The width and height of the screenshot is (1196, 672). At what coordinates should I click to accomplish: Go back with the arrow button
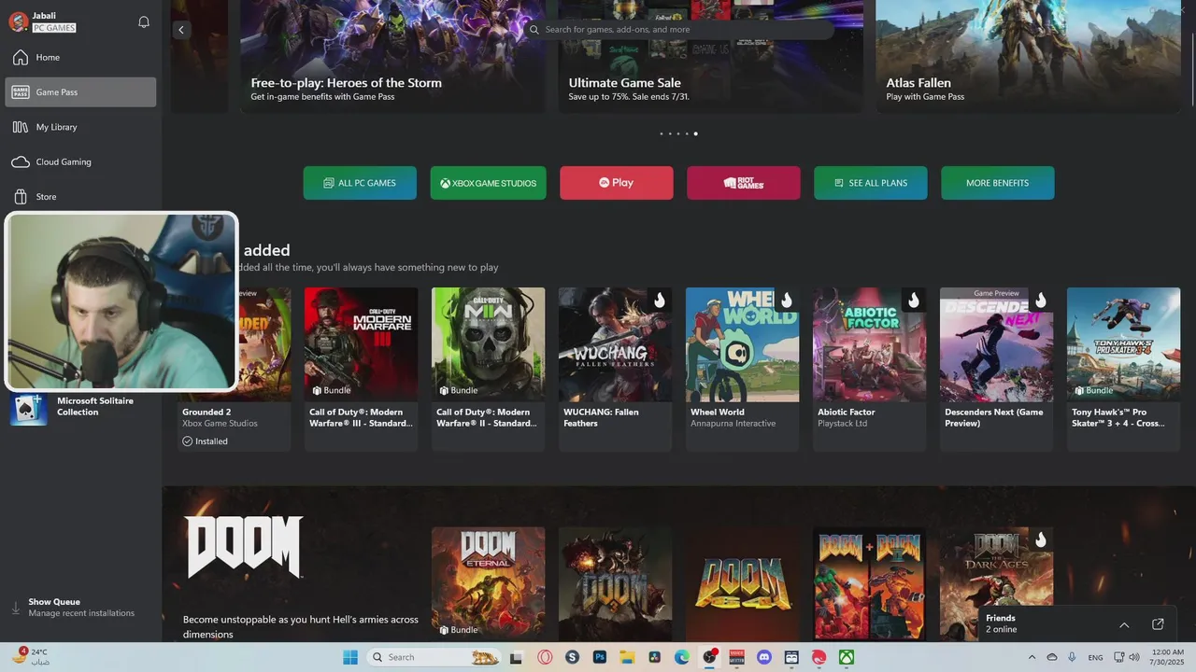[181, 30]
